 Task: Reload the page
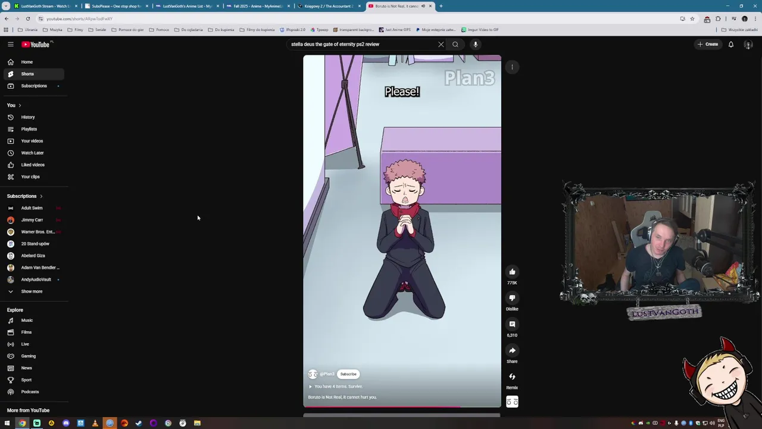tap(27, 18)
